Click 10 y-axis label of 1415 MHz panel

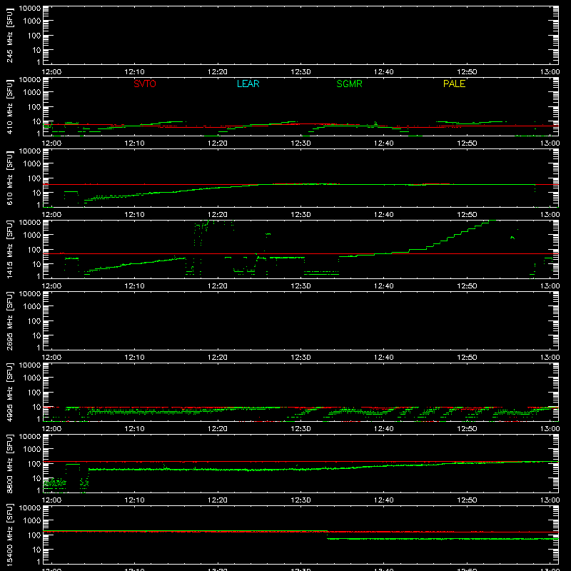(x=36, y=264)
